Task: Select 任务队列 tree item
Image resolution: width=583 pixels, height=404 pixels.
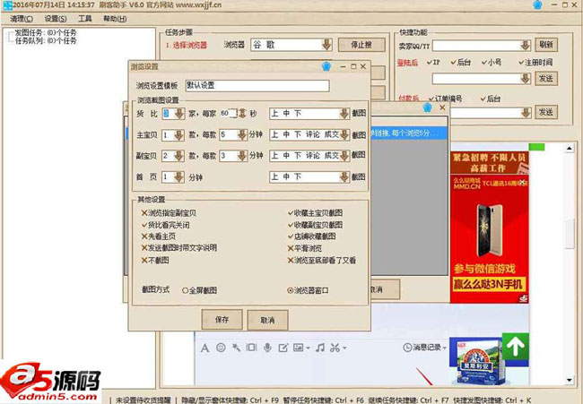Action: [46, 40]
